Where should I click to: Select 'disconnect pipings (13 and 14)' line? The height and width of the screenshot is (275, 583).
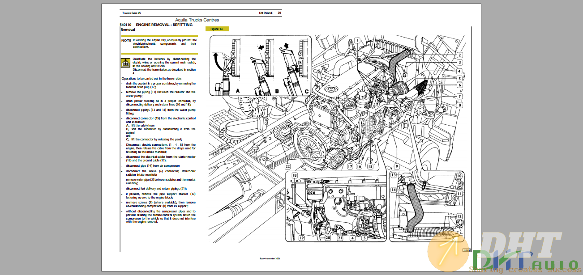pyautogui.click(x=161, y=110)
